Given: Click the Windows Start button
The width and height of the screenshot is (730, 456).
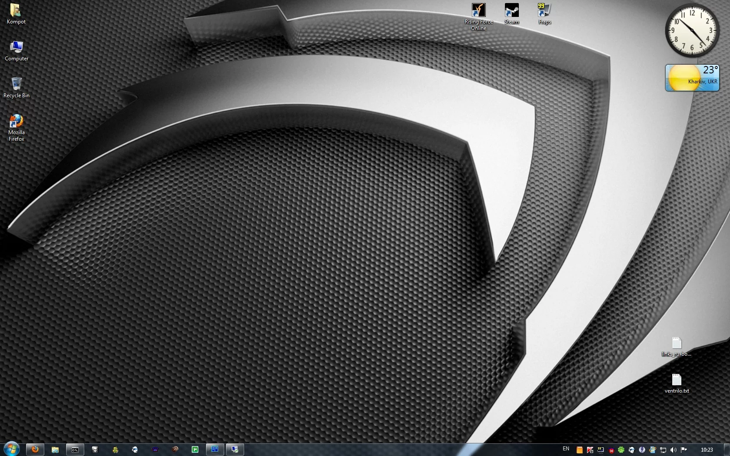Looking at the screenshot, I should point(11,449).
